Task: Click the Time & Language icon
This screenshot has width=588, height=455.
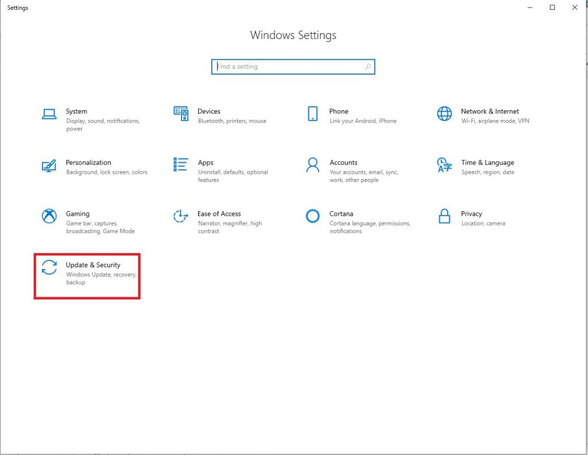Action: pyautogui.click(x=444, y=165)
